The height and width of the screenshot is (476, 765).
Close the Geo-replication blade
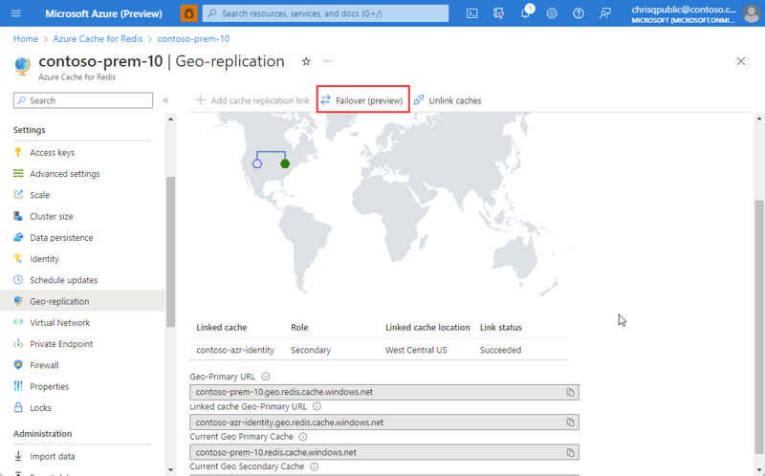coord(740,61)
